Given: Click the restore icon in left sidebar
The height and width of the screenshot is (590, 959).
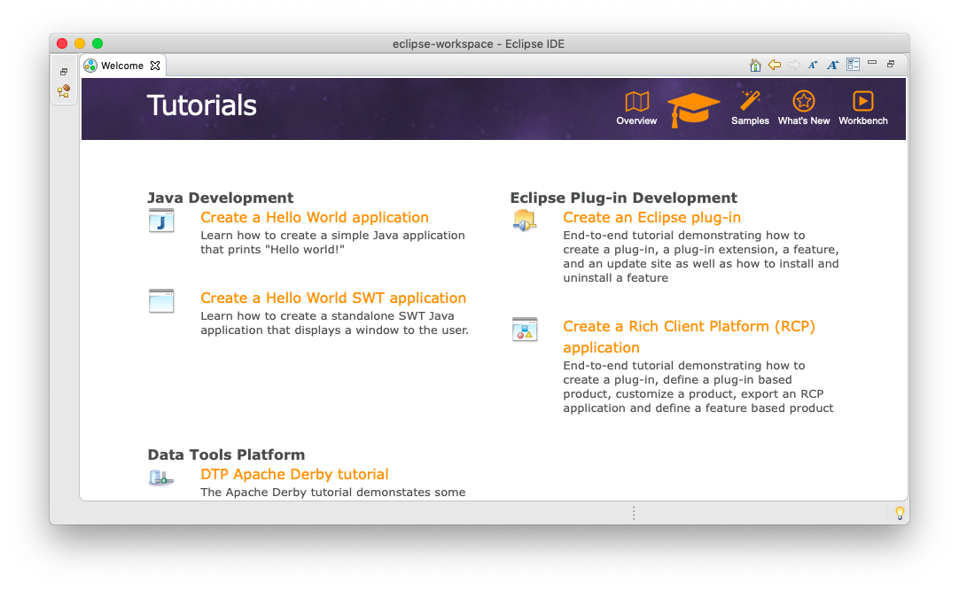Looking at the screenshot, I should coord(64,72).
